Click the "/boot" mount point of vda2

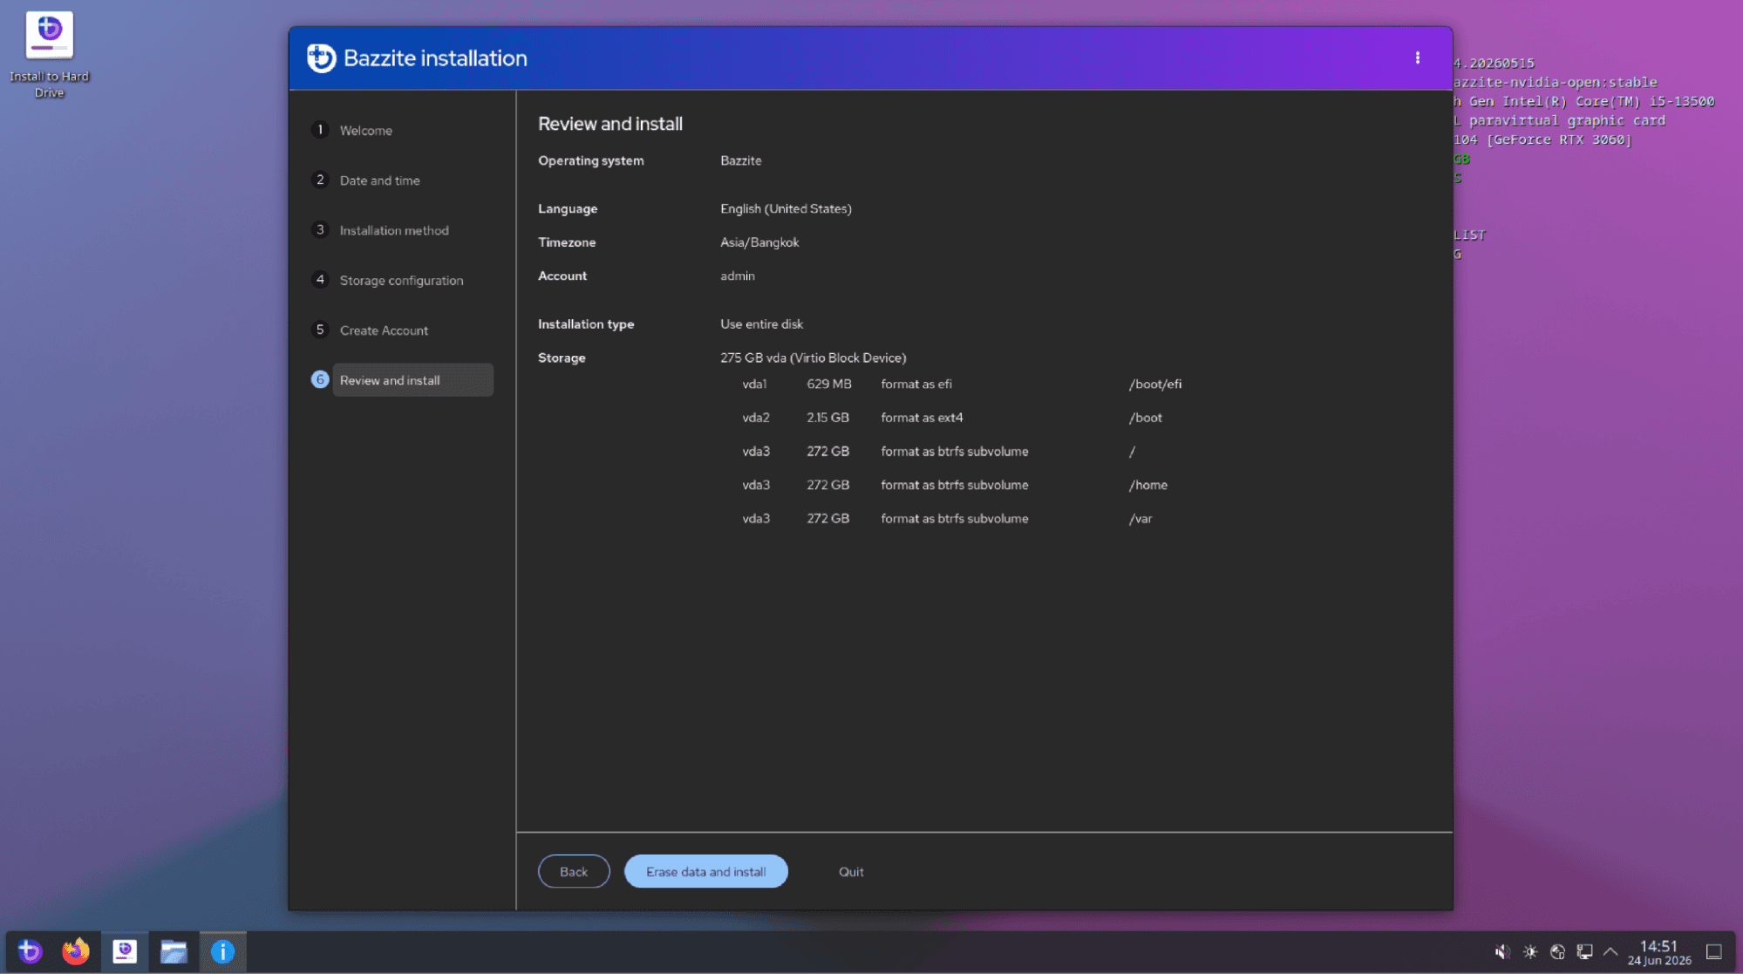[x=1146, y=418]
